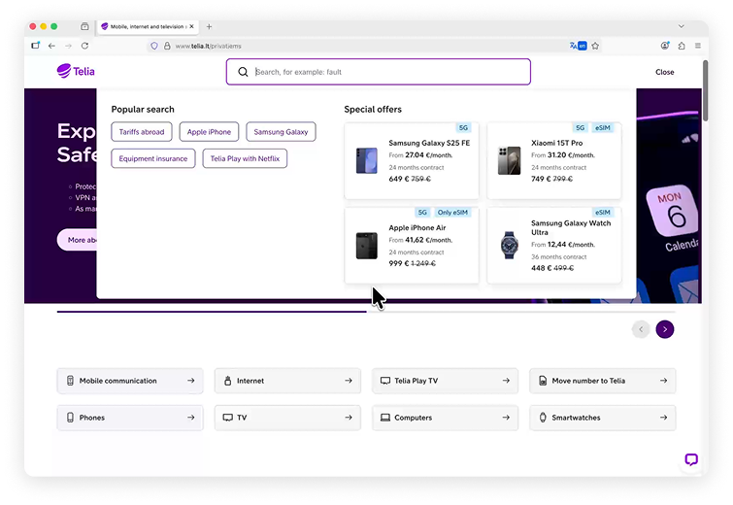Click the padlock site info icon
Screen dimensions: 733x505
point(167,46)
